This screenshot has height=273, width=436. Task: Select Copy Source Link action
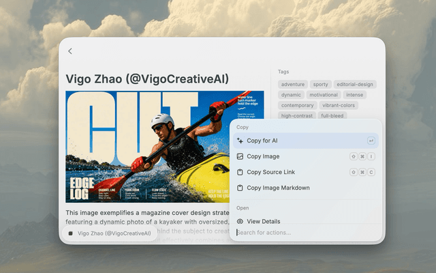tap(306, 172)
